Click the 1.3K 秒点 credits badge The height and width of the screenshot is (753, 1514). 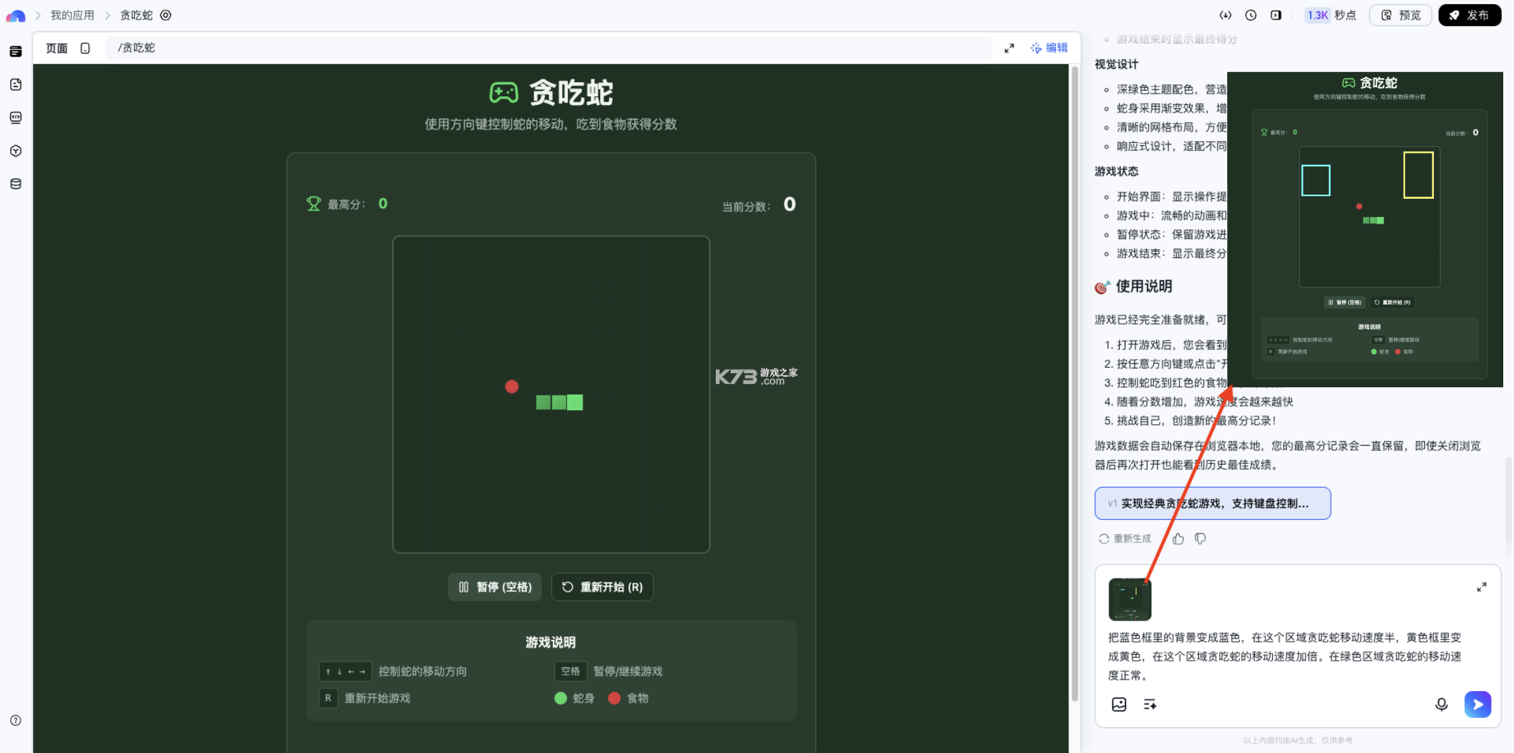coord(1331,15)
